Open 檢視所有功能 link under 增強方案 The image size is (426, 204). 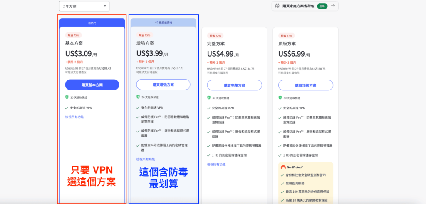(x=146, y=159)
